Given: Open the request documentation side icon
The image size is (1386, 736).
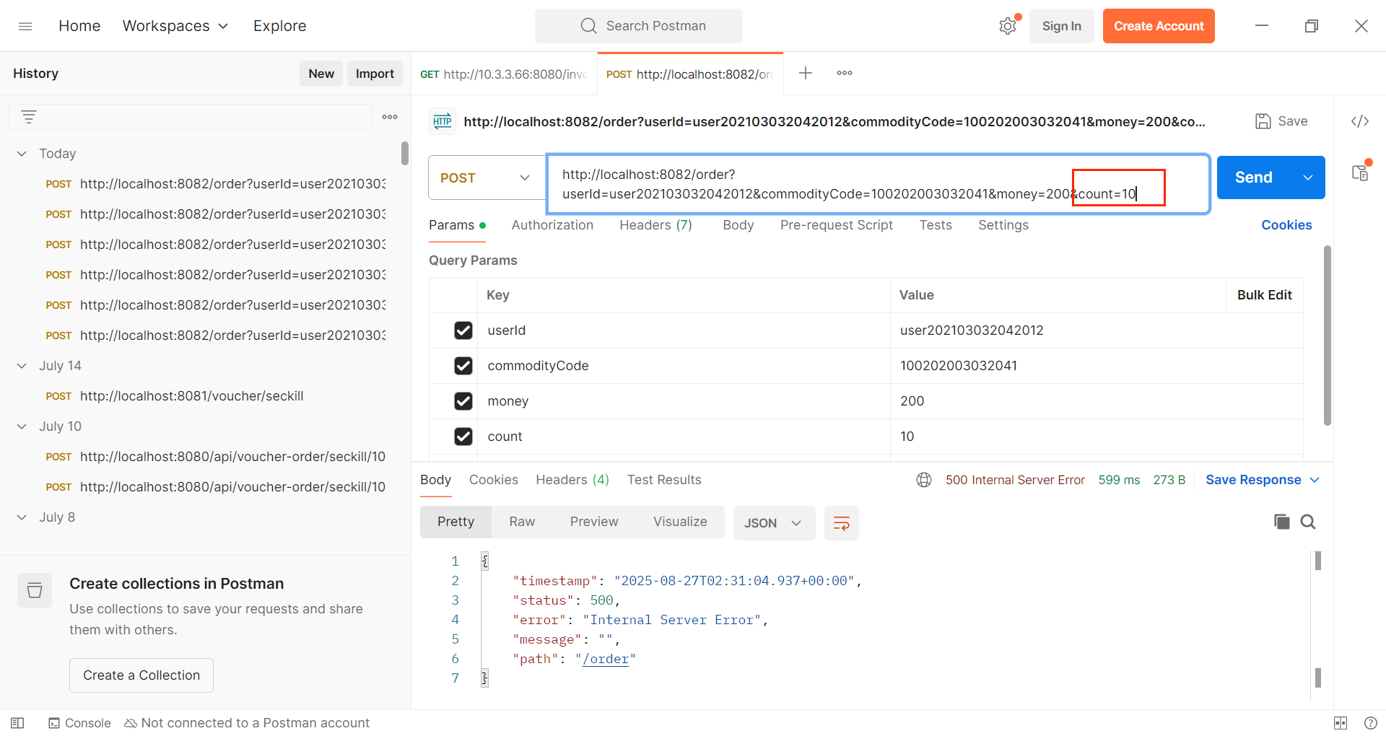Looking at the screenshot, I should point(1360,173).
